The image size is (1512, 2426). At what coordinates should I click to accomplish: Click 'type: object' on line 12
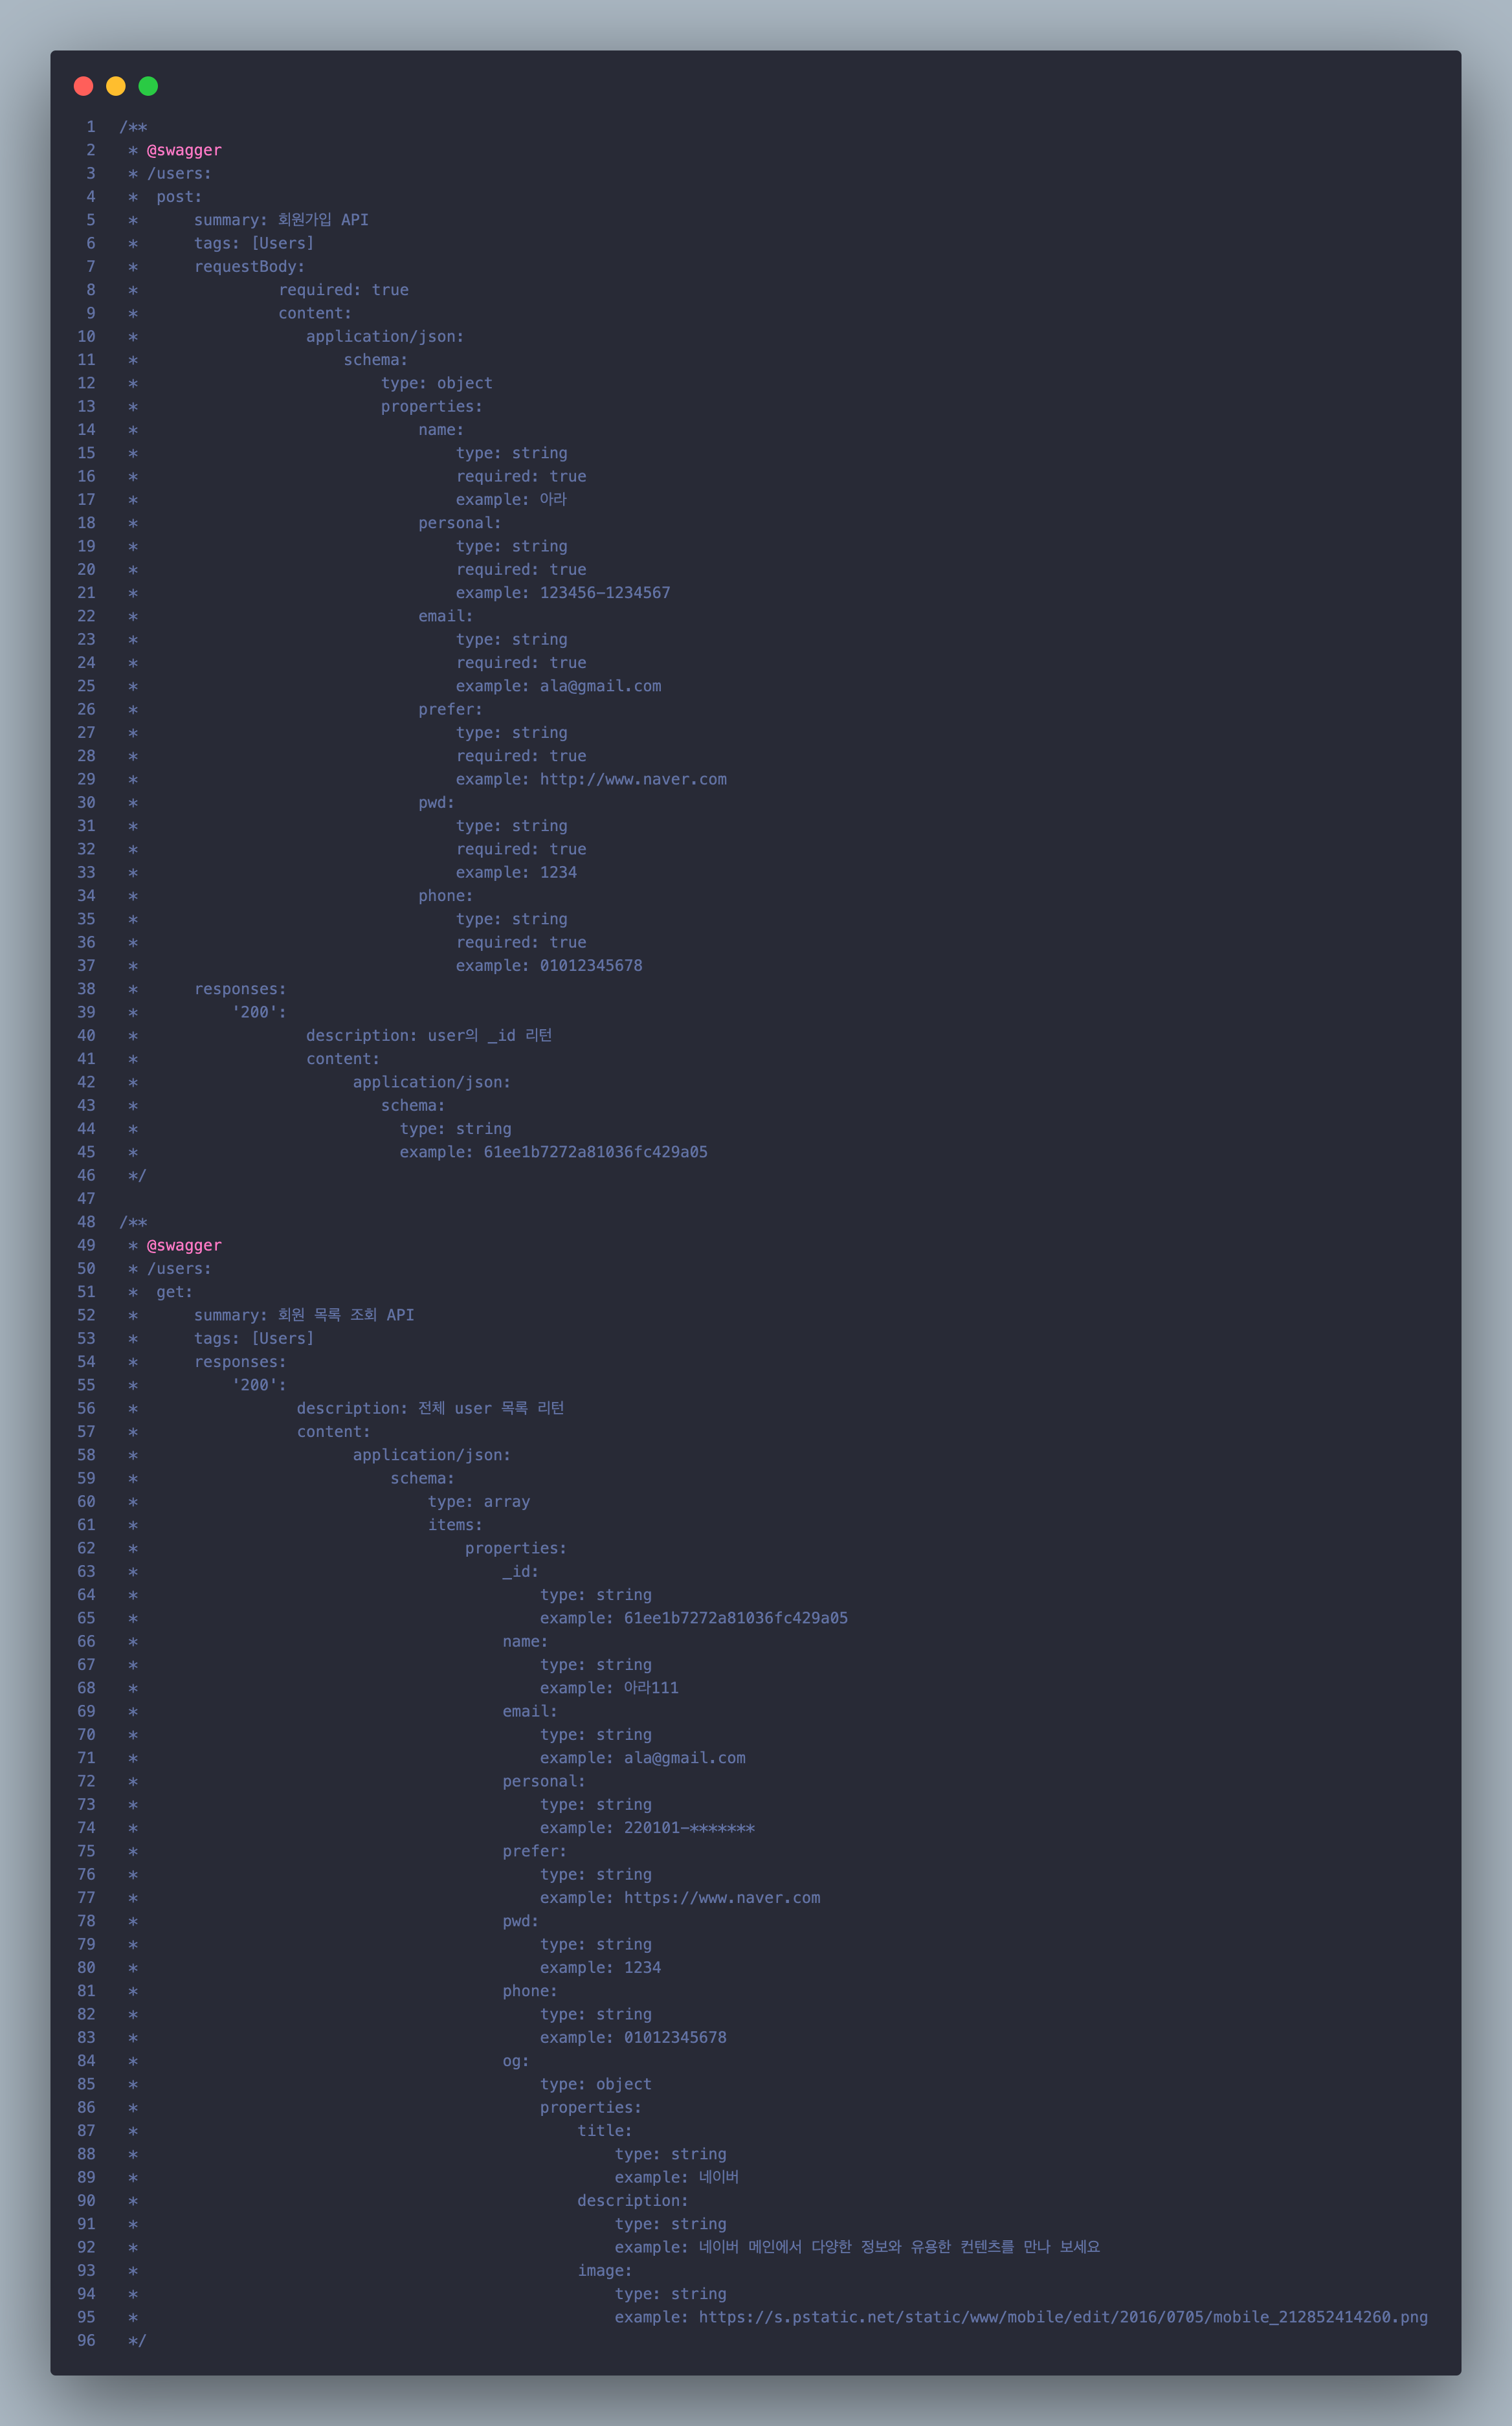tap(437, 383)
